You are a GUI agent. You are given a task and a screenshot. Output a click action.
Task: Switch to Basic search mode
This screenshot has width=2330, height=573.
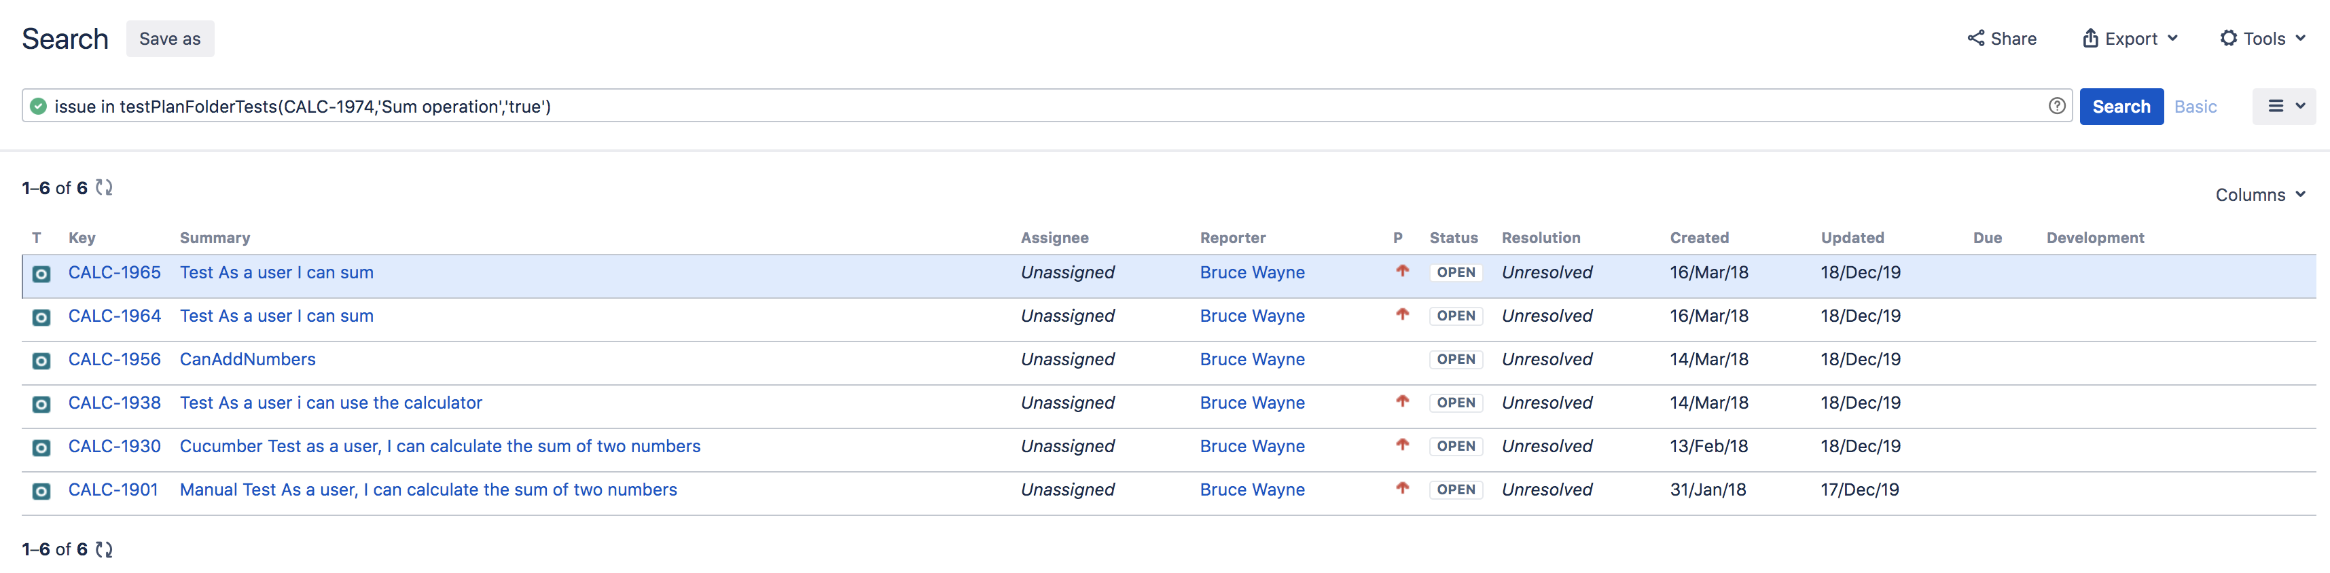tap(2195, 107)
